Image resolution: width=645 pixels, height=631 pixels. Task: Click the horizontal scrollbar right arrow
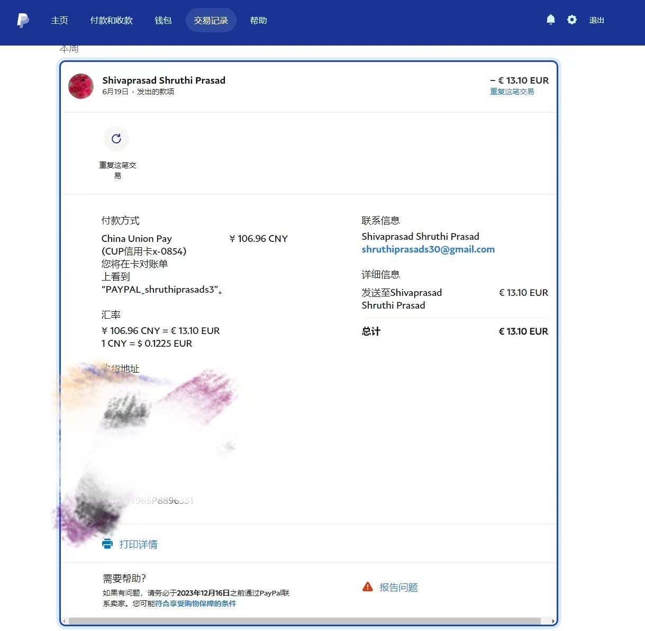pyautogui.click(x=553, y=621)
